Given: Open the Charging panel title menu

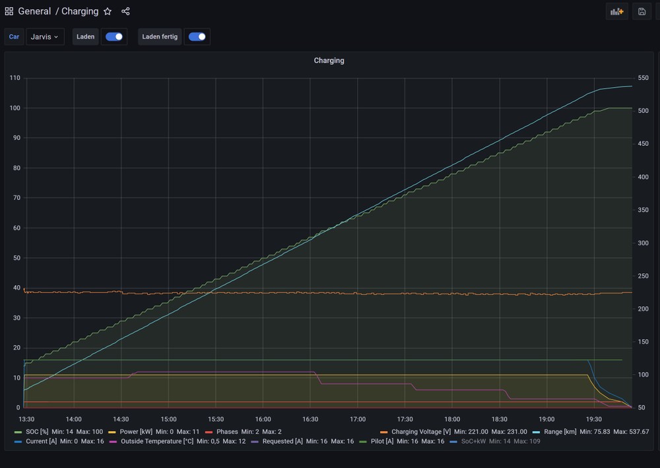Looking at the screenshot, I should pyautogui.click(x=329, y=61).
